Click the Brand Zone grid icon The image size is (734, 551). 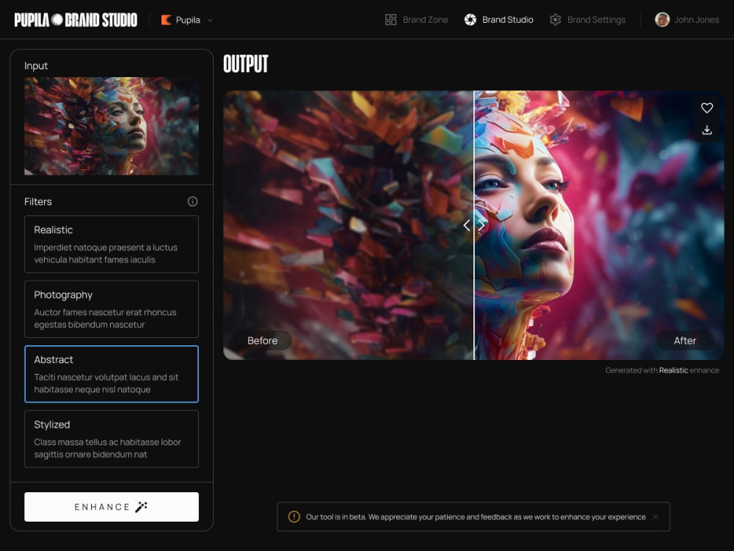click(x=390, y=20)
